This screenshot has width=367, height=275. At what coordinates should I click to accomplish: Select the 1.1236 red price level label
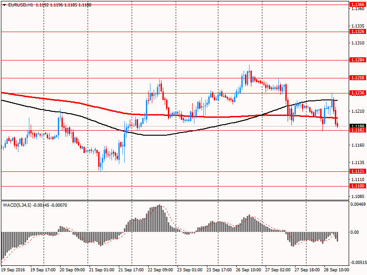[357, 93]
